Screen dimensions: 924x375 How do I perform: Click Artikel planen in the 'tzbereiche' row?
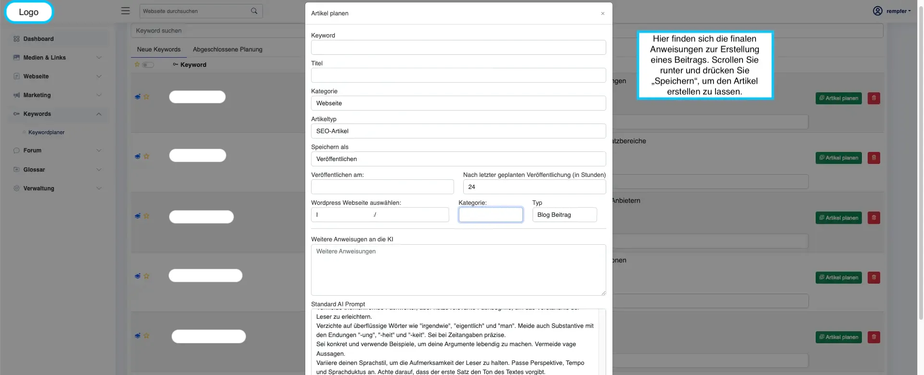coord(839,158)
